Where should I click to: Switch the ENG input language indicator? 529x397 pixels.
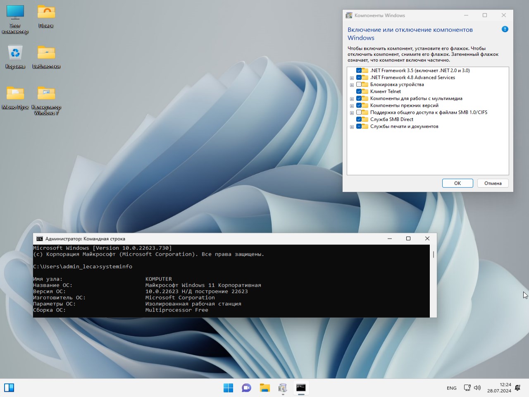tap(451, 388)
